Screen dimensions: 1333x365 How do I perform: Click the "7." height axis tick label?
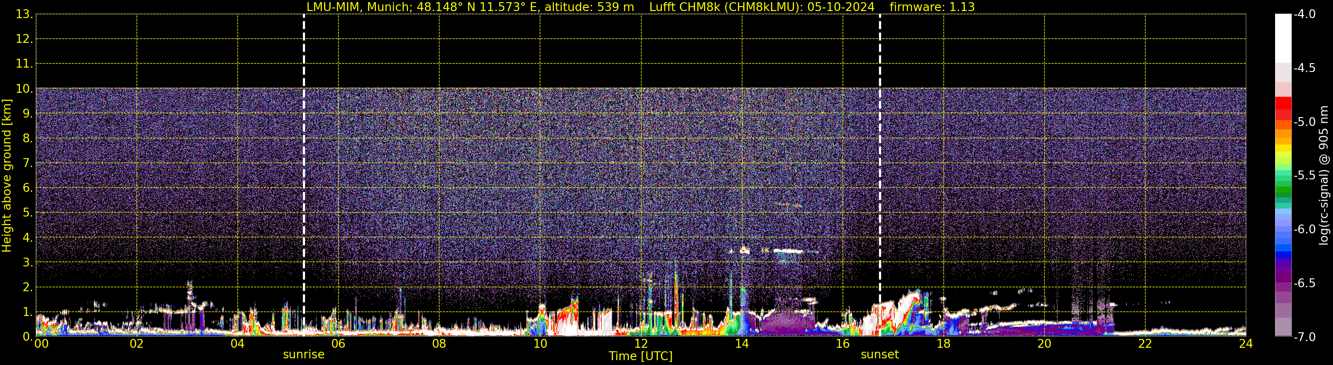tap(27, 163)
